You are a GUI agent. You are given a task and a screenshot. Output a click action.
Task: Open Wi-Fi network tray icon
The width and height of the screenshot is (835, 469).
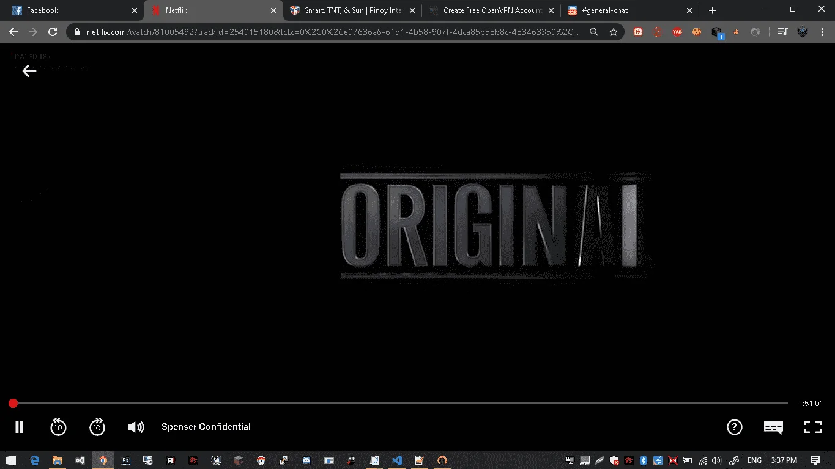tap(702, 460)
